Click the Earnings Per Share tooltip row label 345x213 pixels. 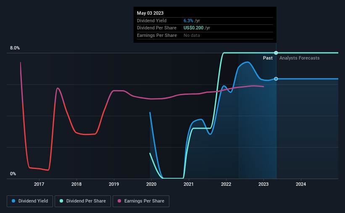pyautogui.click(x=157, y=35)
